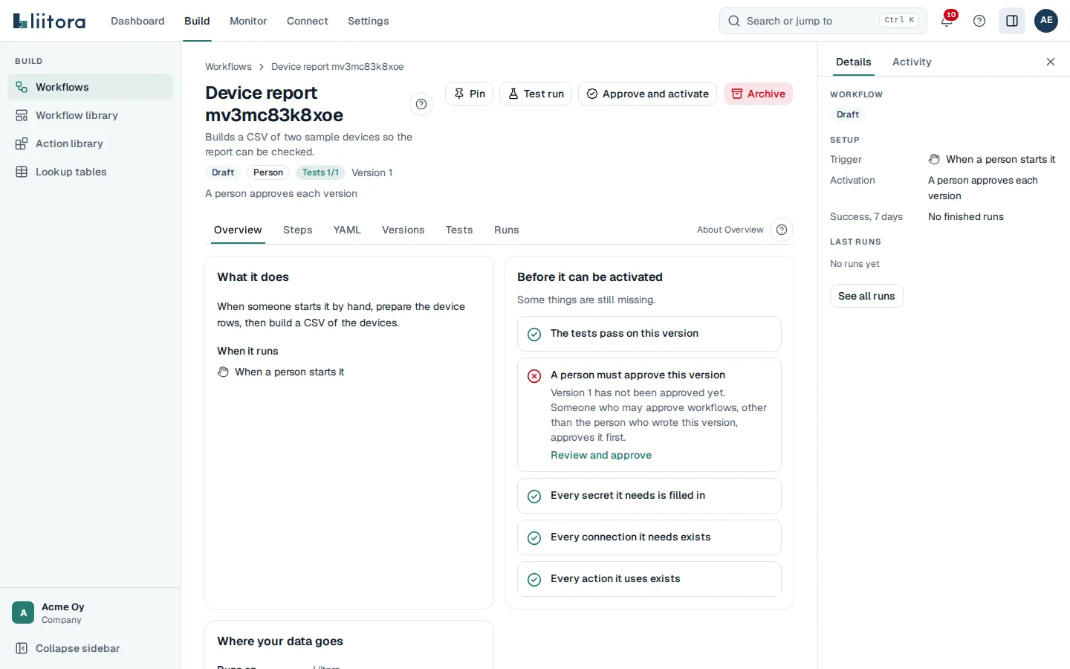Open the About Overview link

(730, 230)
